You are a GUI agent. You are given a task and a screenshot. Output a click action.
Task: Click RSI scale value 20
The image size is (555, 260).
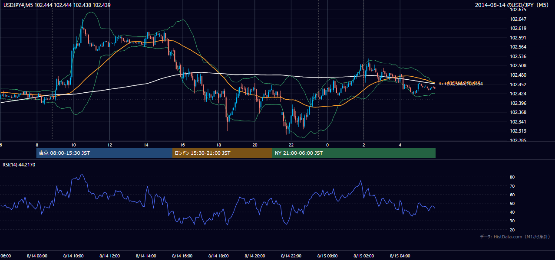tap(512, 230)
